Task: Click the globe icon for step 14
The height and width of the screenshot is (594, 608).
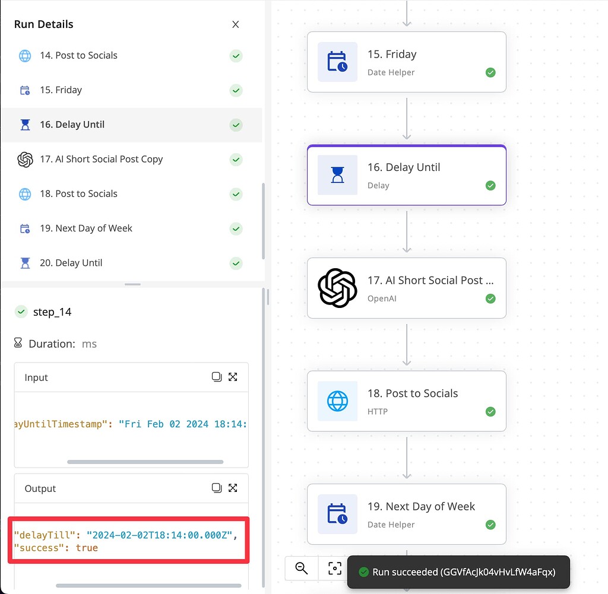Action: pyautogui.click(x=25, y=56)
